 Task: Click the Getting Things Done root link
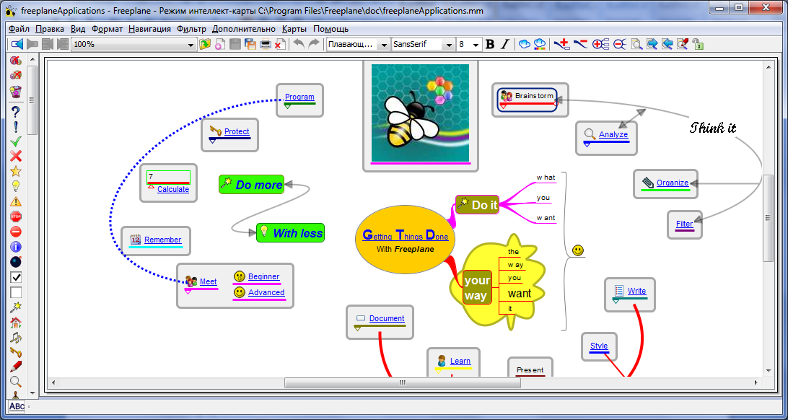tap(405, 235)
